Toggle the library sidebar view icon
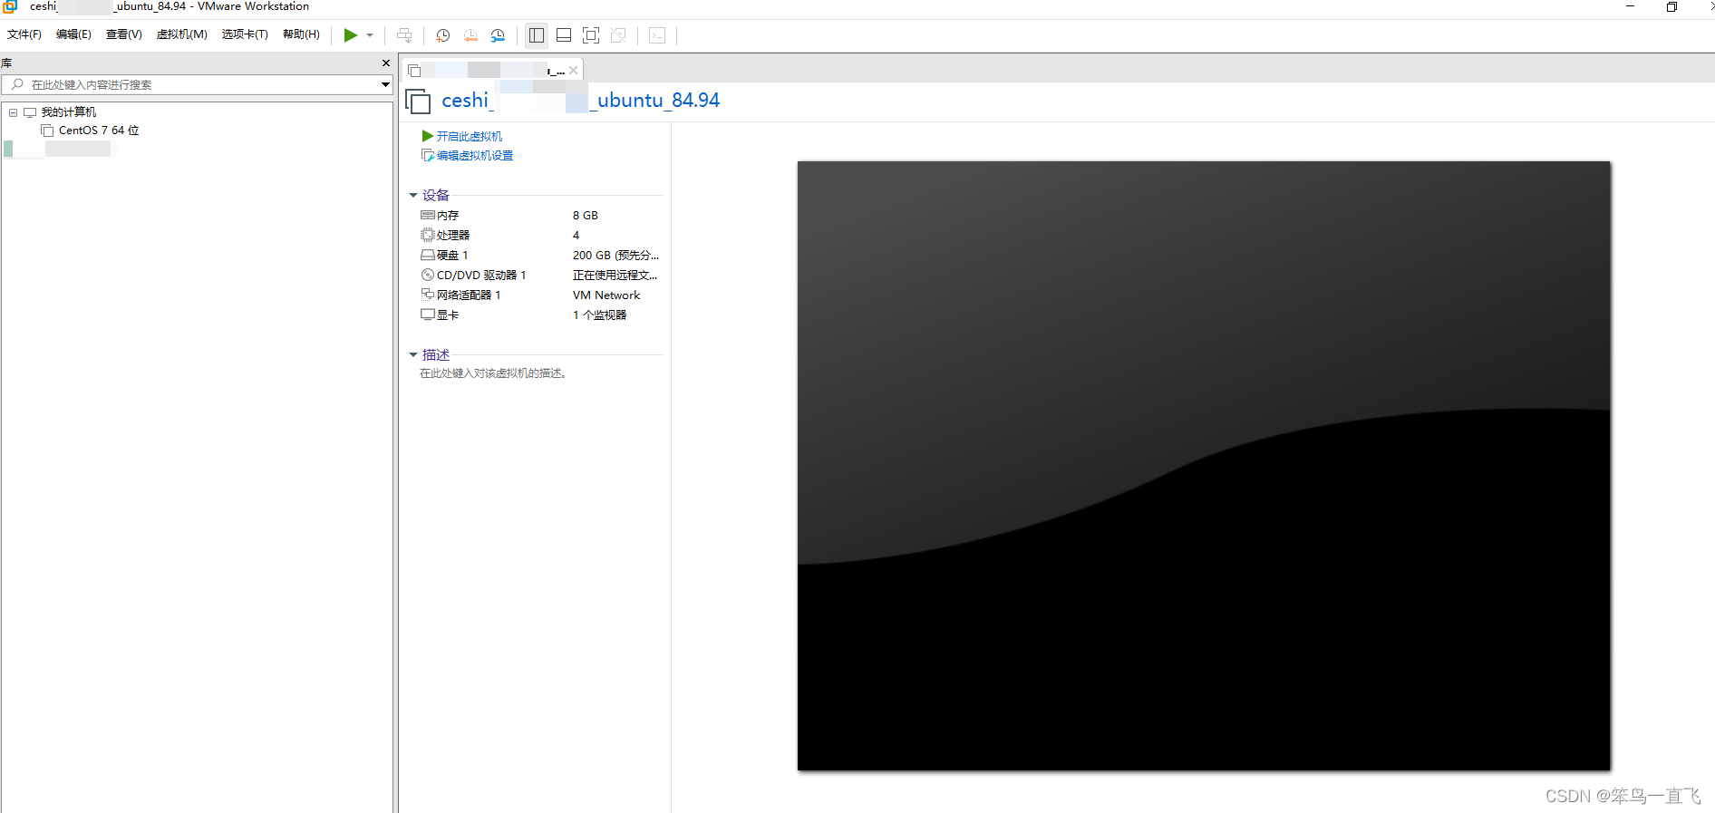This screenshot has height=813, width=1715. (537, 35)
